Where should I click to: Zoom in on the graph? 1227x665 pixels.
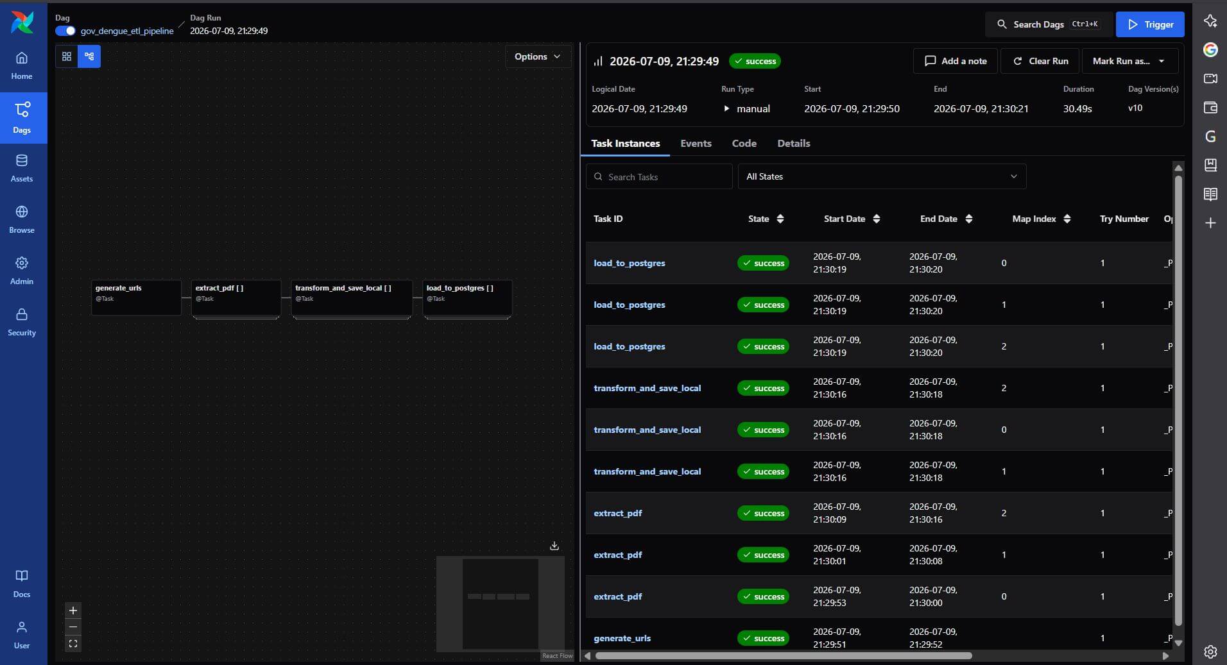(x=73, y=610)
